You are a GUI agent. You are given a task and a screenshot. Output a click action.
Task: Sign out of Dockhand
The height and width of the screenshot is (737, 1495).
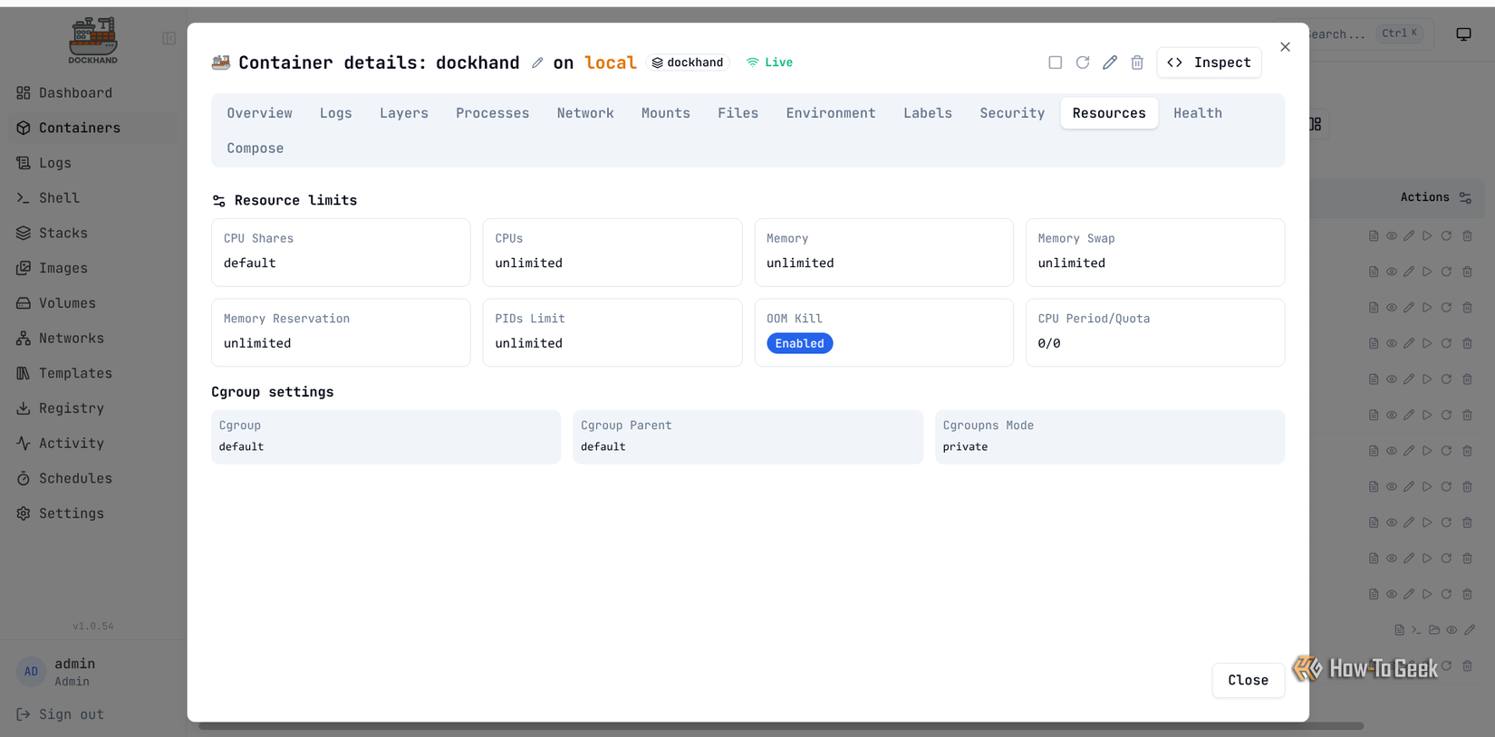tap(60, 714)
